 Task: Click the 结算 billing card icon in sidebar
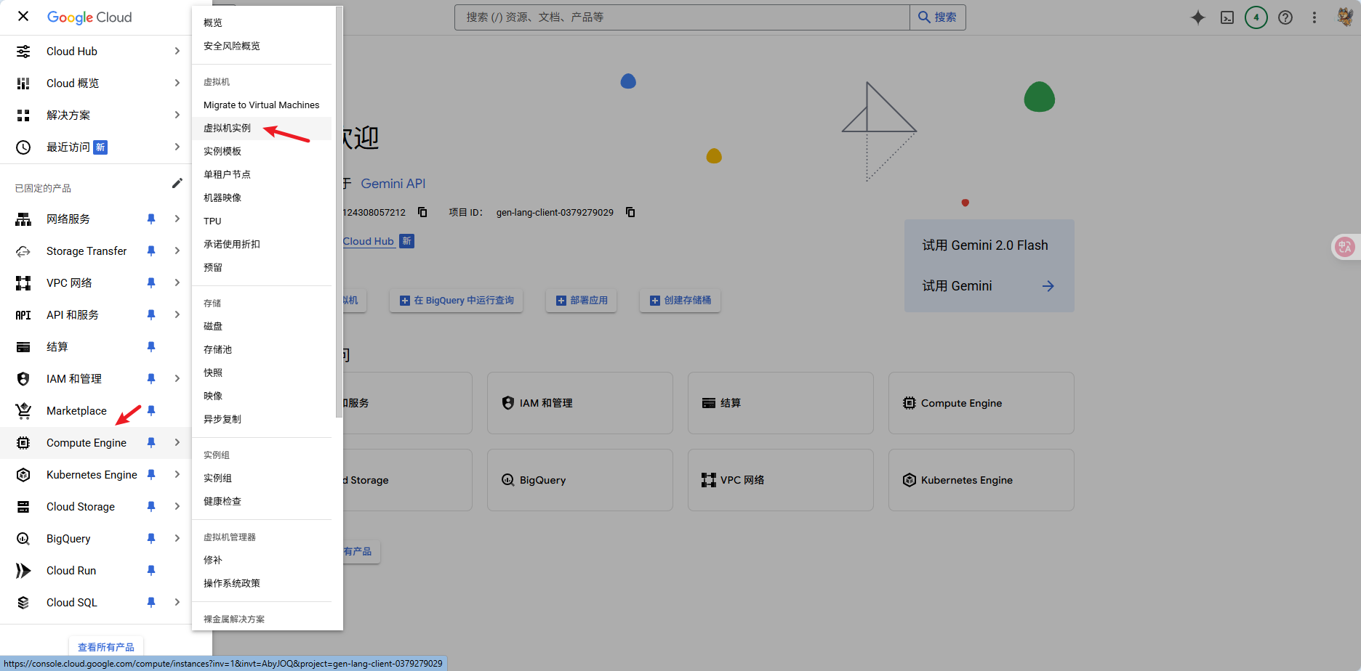click(x=23, y=347)
